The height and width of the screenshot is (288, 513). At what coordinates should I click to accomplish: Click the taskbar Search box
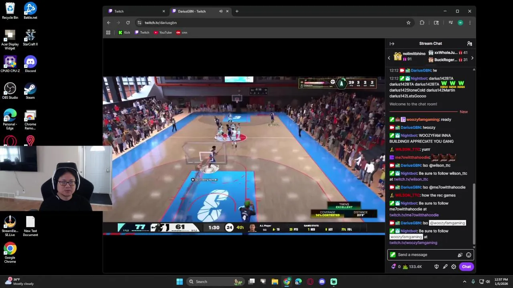pos(216,282)
